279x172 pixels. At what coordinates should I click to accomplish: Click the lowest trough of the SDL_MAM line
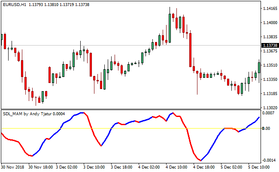[x=201, y=160]
